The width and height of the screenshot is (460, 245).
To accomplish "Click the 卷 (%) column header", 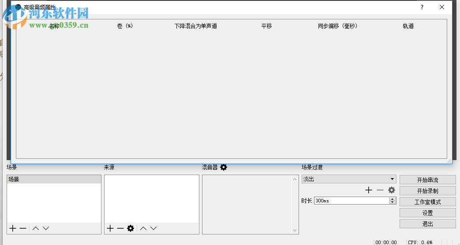I will [125, 26].
